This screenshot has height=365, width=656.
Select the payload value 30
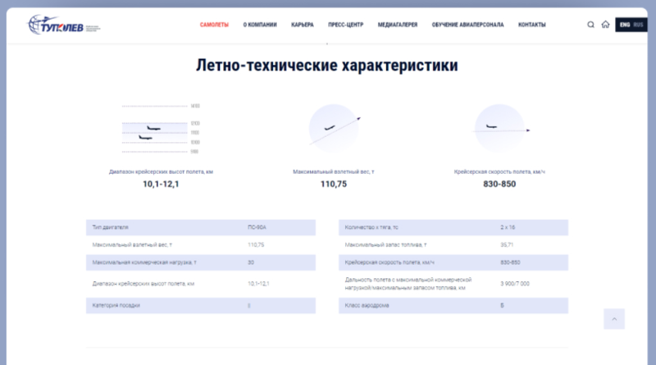[x=251, y=262]
